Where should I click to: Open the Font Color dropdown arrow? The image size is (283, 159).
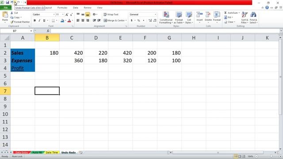click(x=73, y=21)
